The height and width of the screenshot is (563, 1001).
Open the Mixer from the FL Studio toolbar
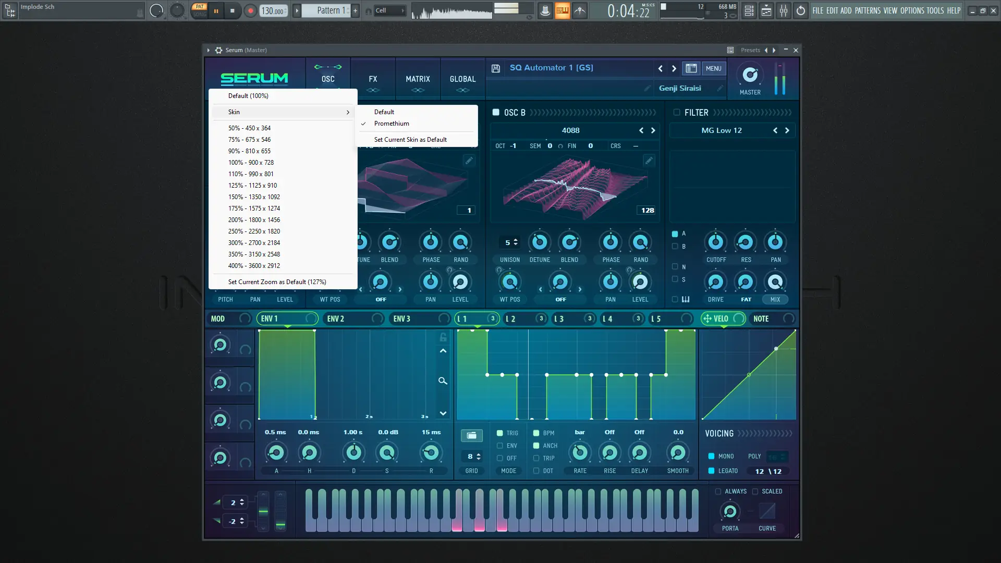(x=784, y=10)
